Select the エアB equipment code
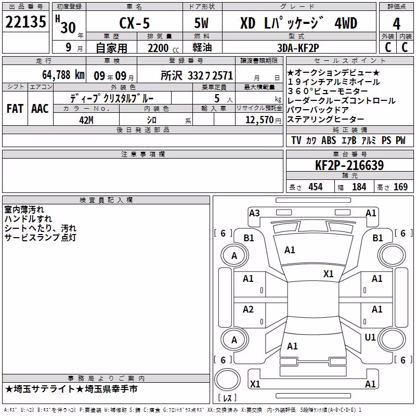416x416 pixels. 349,140
